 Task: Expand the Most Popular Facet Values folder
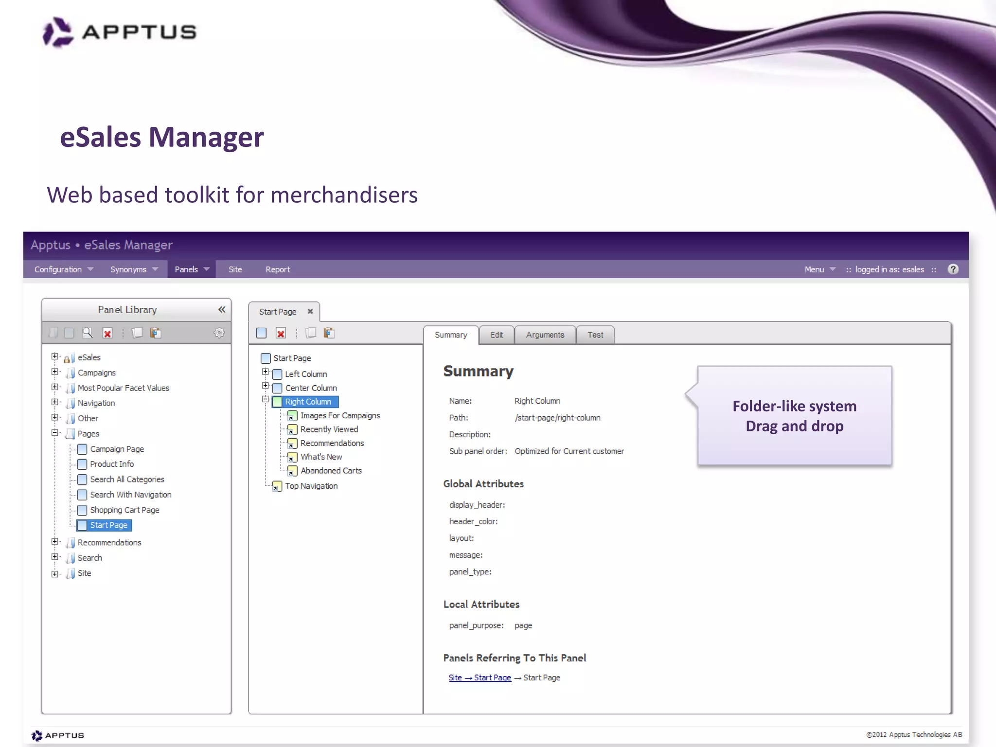55,387
